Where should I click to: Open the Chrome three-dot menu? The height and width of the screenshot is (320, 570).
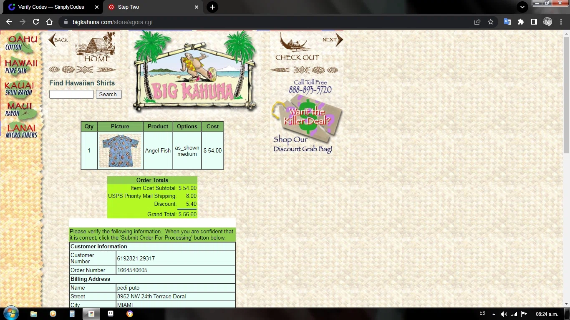point(561,22)
